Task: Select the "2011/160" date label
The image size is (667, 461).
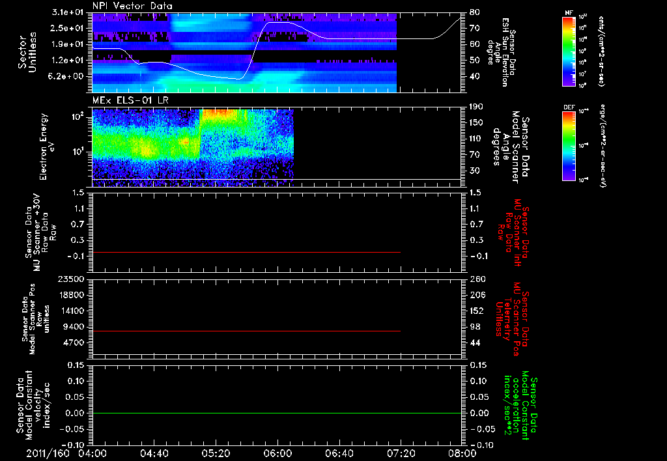Action: click(48, 453)
